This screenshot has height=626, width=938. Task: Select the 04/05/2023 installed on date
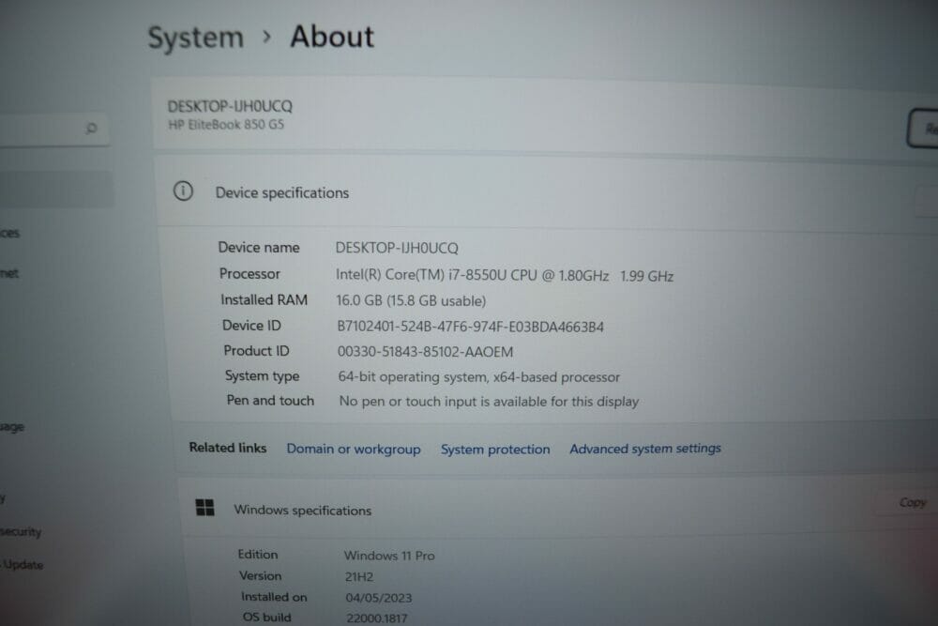(379, 598)
